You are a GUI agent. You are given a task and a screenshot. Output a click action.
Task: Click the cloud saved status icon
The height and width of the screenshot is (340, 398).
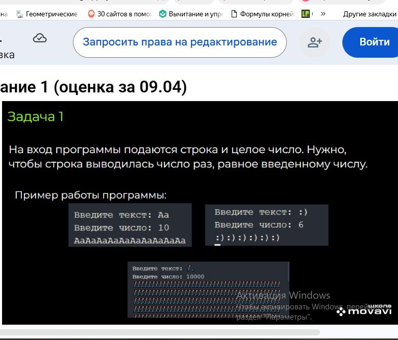[40, 38]
